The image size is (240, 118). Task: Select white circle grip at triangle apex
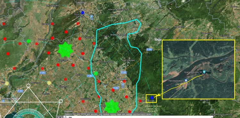point(28,85)
